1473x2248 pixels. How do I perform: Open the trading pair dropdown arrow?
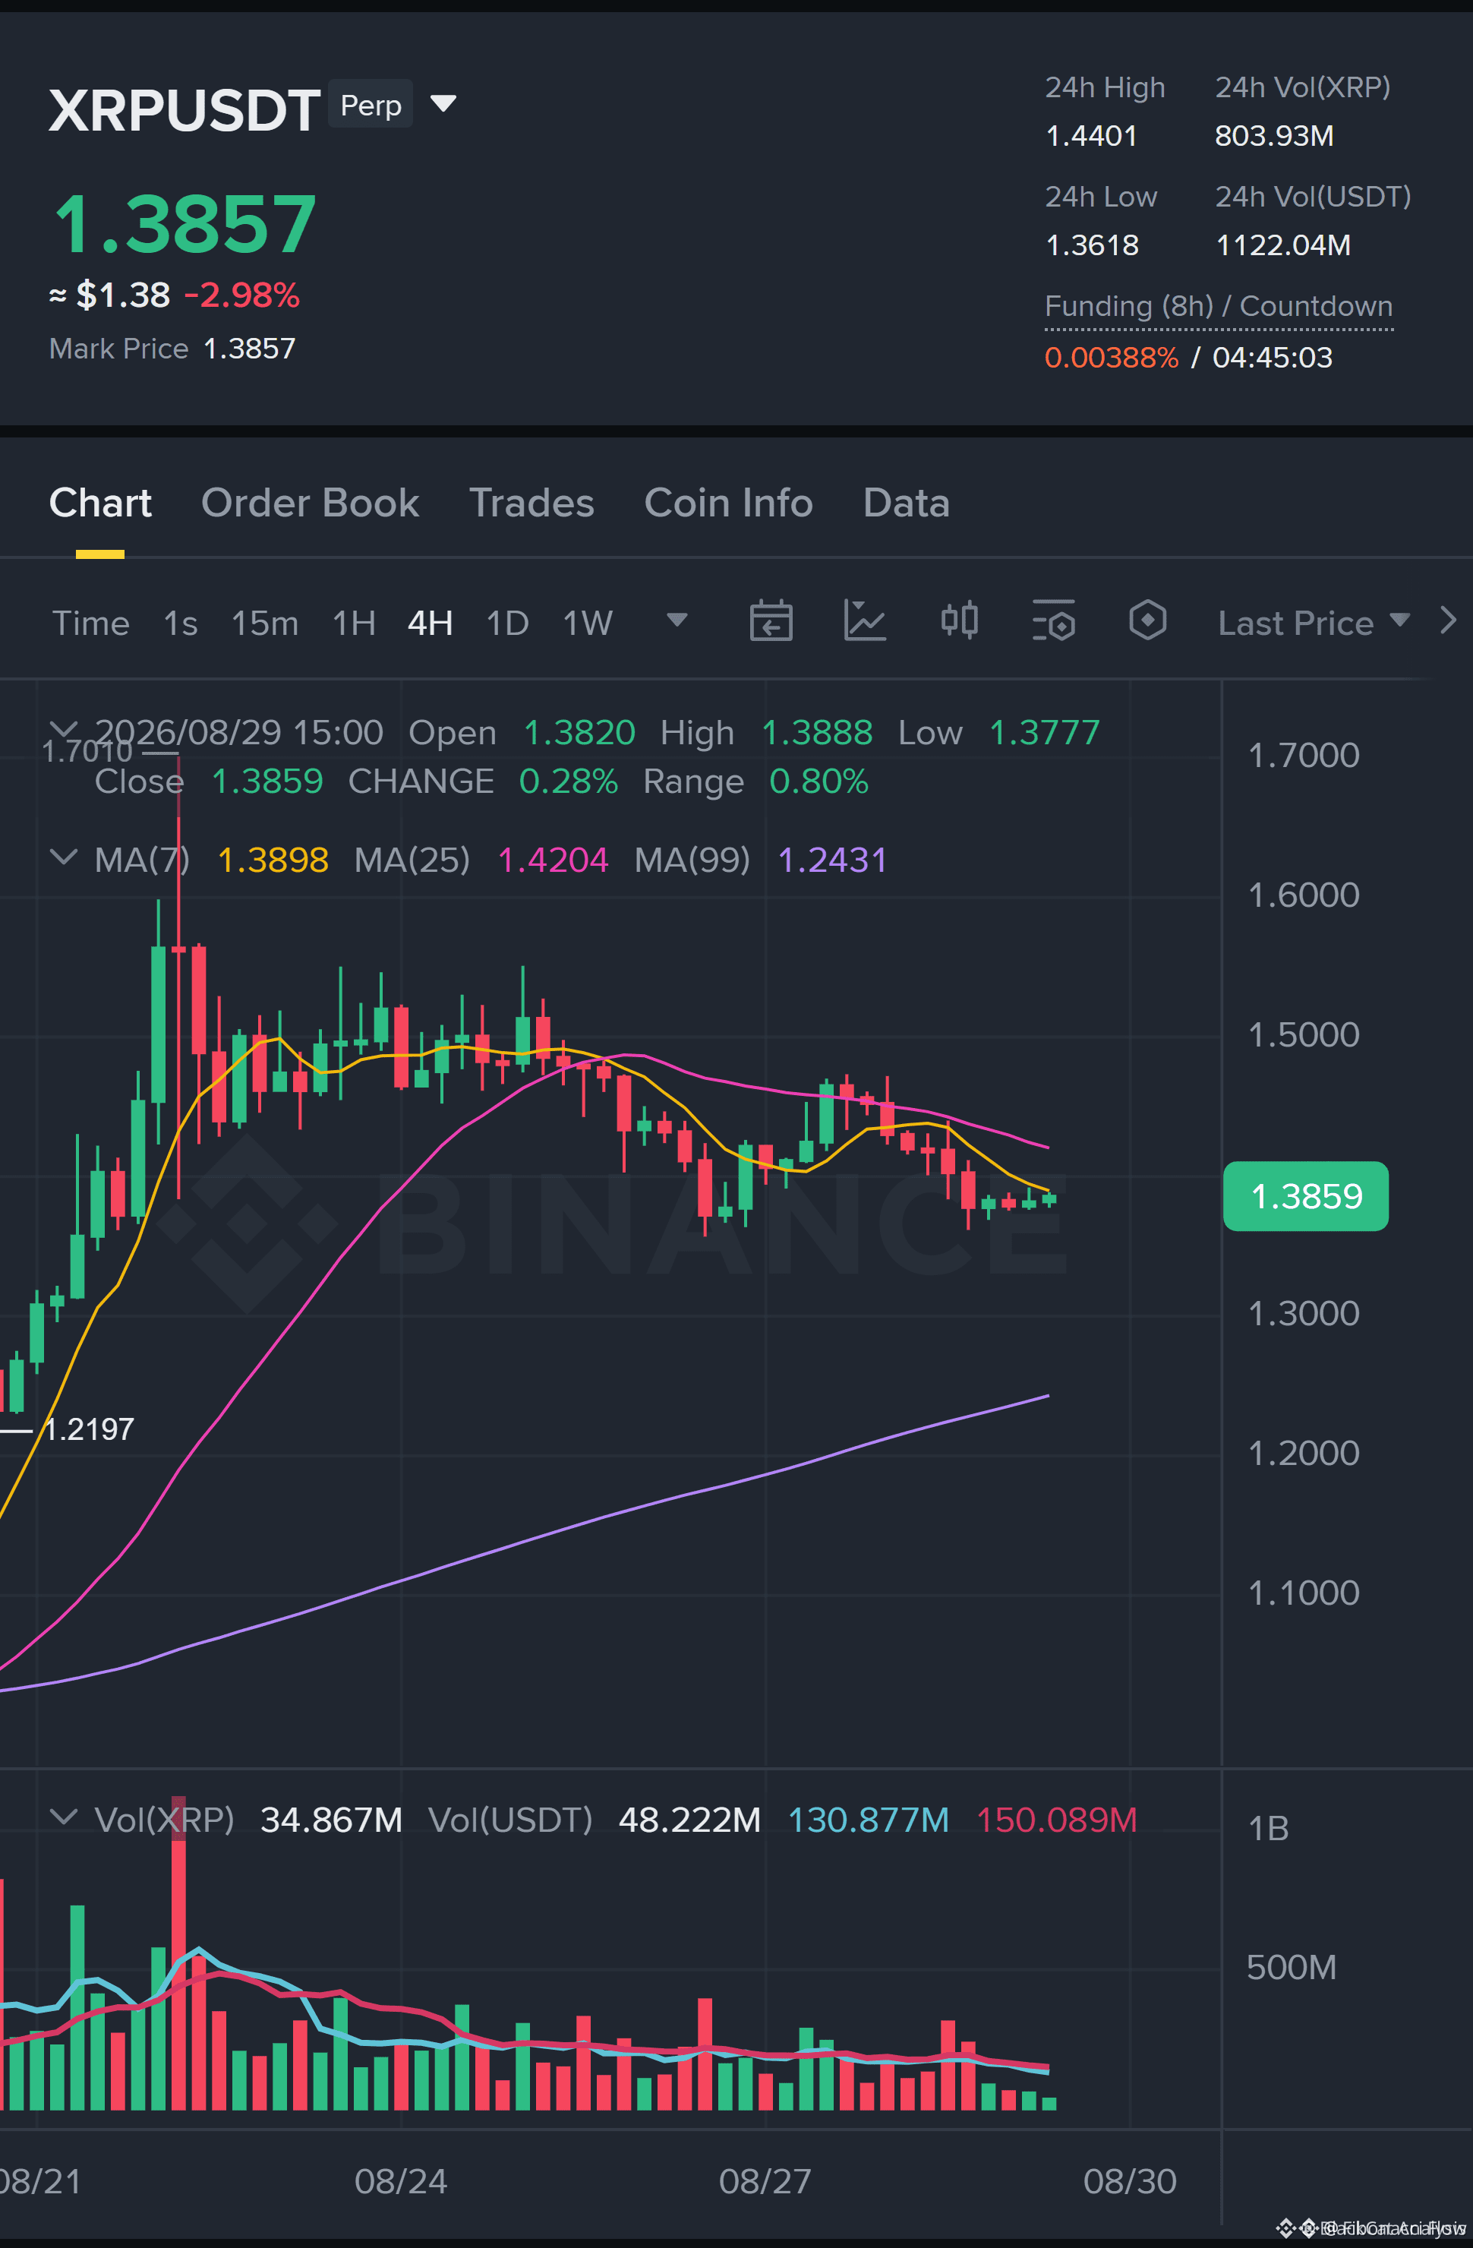443,103
